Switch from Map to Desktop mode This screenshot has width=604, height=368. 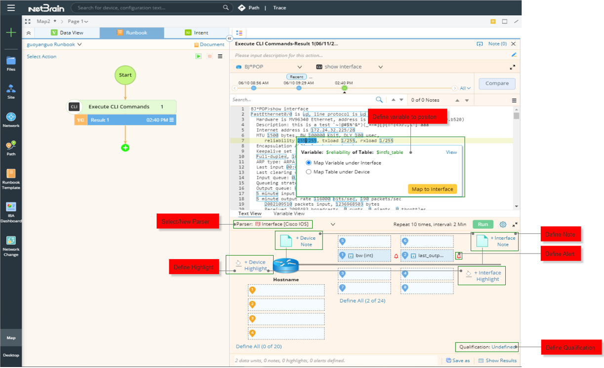(10, 355)
